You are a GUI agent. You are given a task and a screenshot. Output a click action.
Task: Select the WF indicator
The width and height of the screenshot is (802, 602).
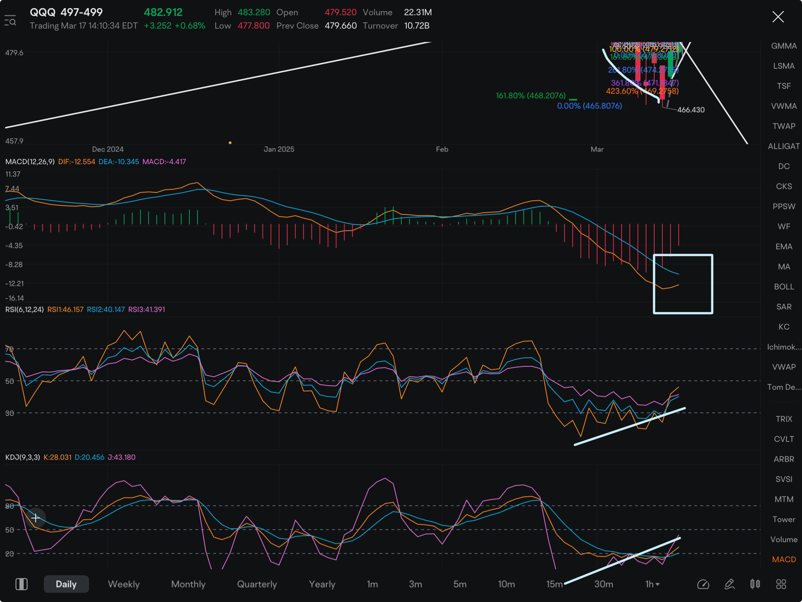pos(784,227)
